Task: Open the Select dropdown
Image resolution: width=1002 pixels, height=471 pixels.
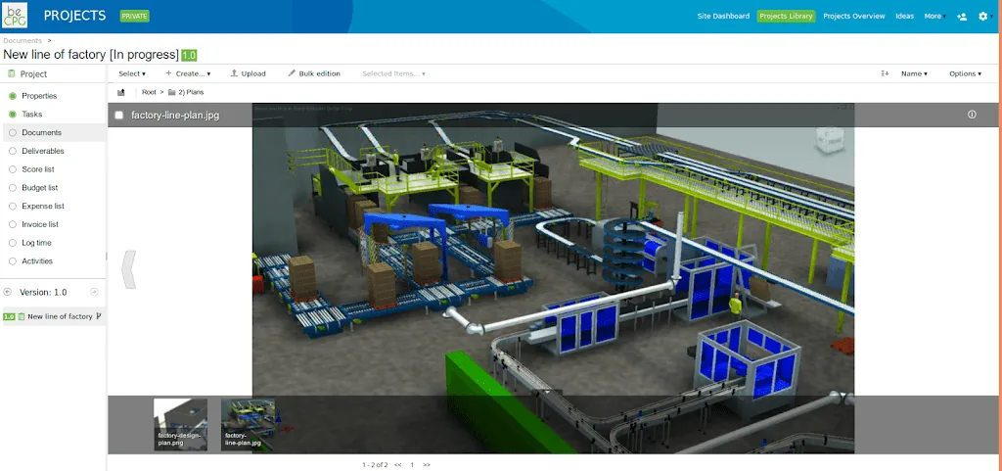Action: pos(132,73)
